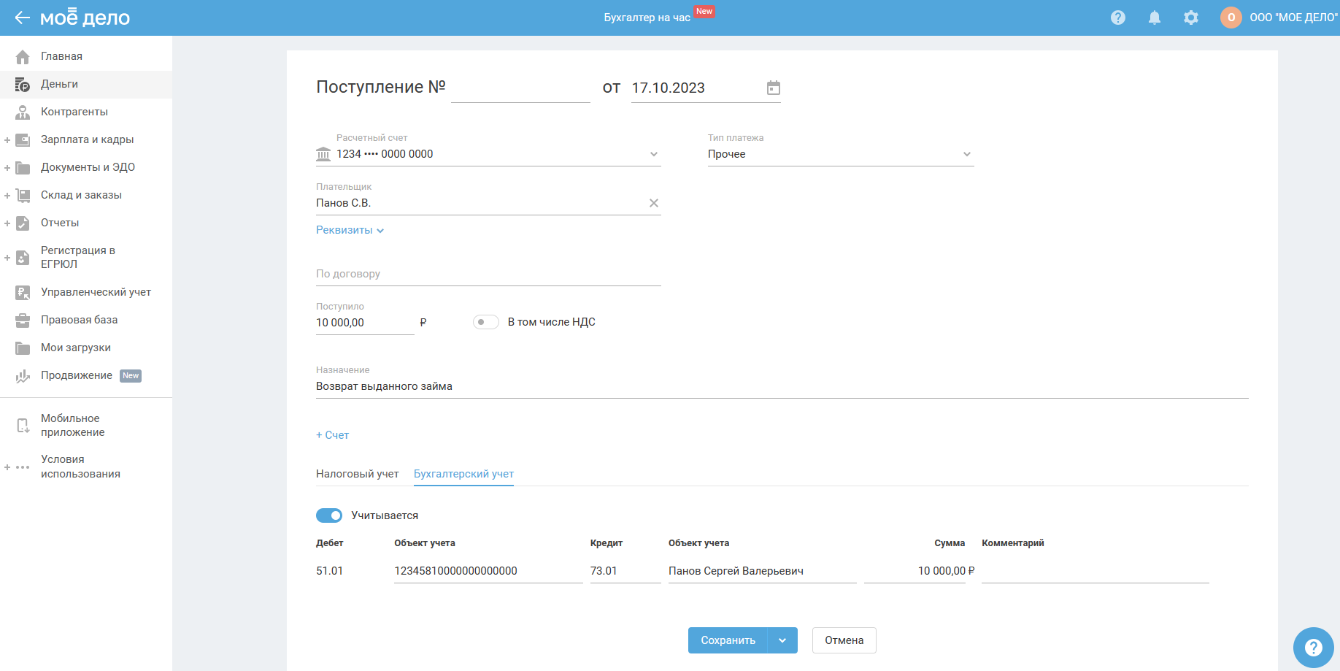The width and height of the screenshot is (1340, 671).
Task: Open the calendar date picker icon
Action: click(x=773, y=88)
